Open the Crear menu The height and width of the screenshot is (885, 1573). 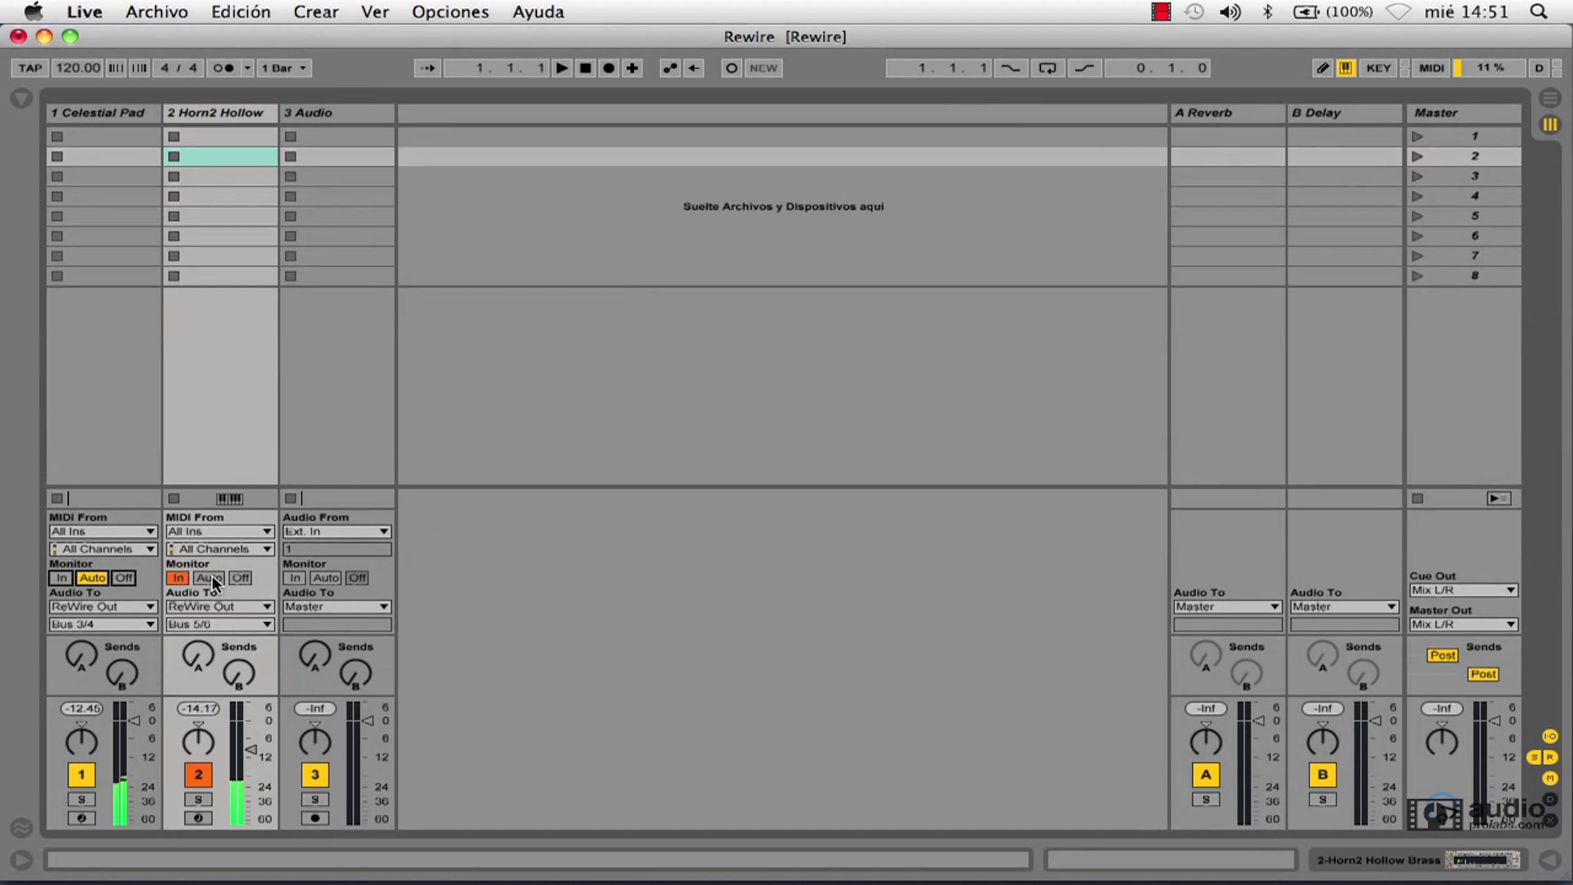pos(315,12)
